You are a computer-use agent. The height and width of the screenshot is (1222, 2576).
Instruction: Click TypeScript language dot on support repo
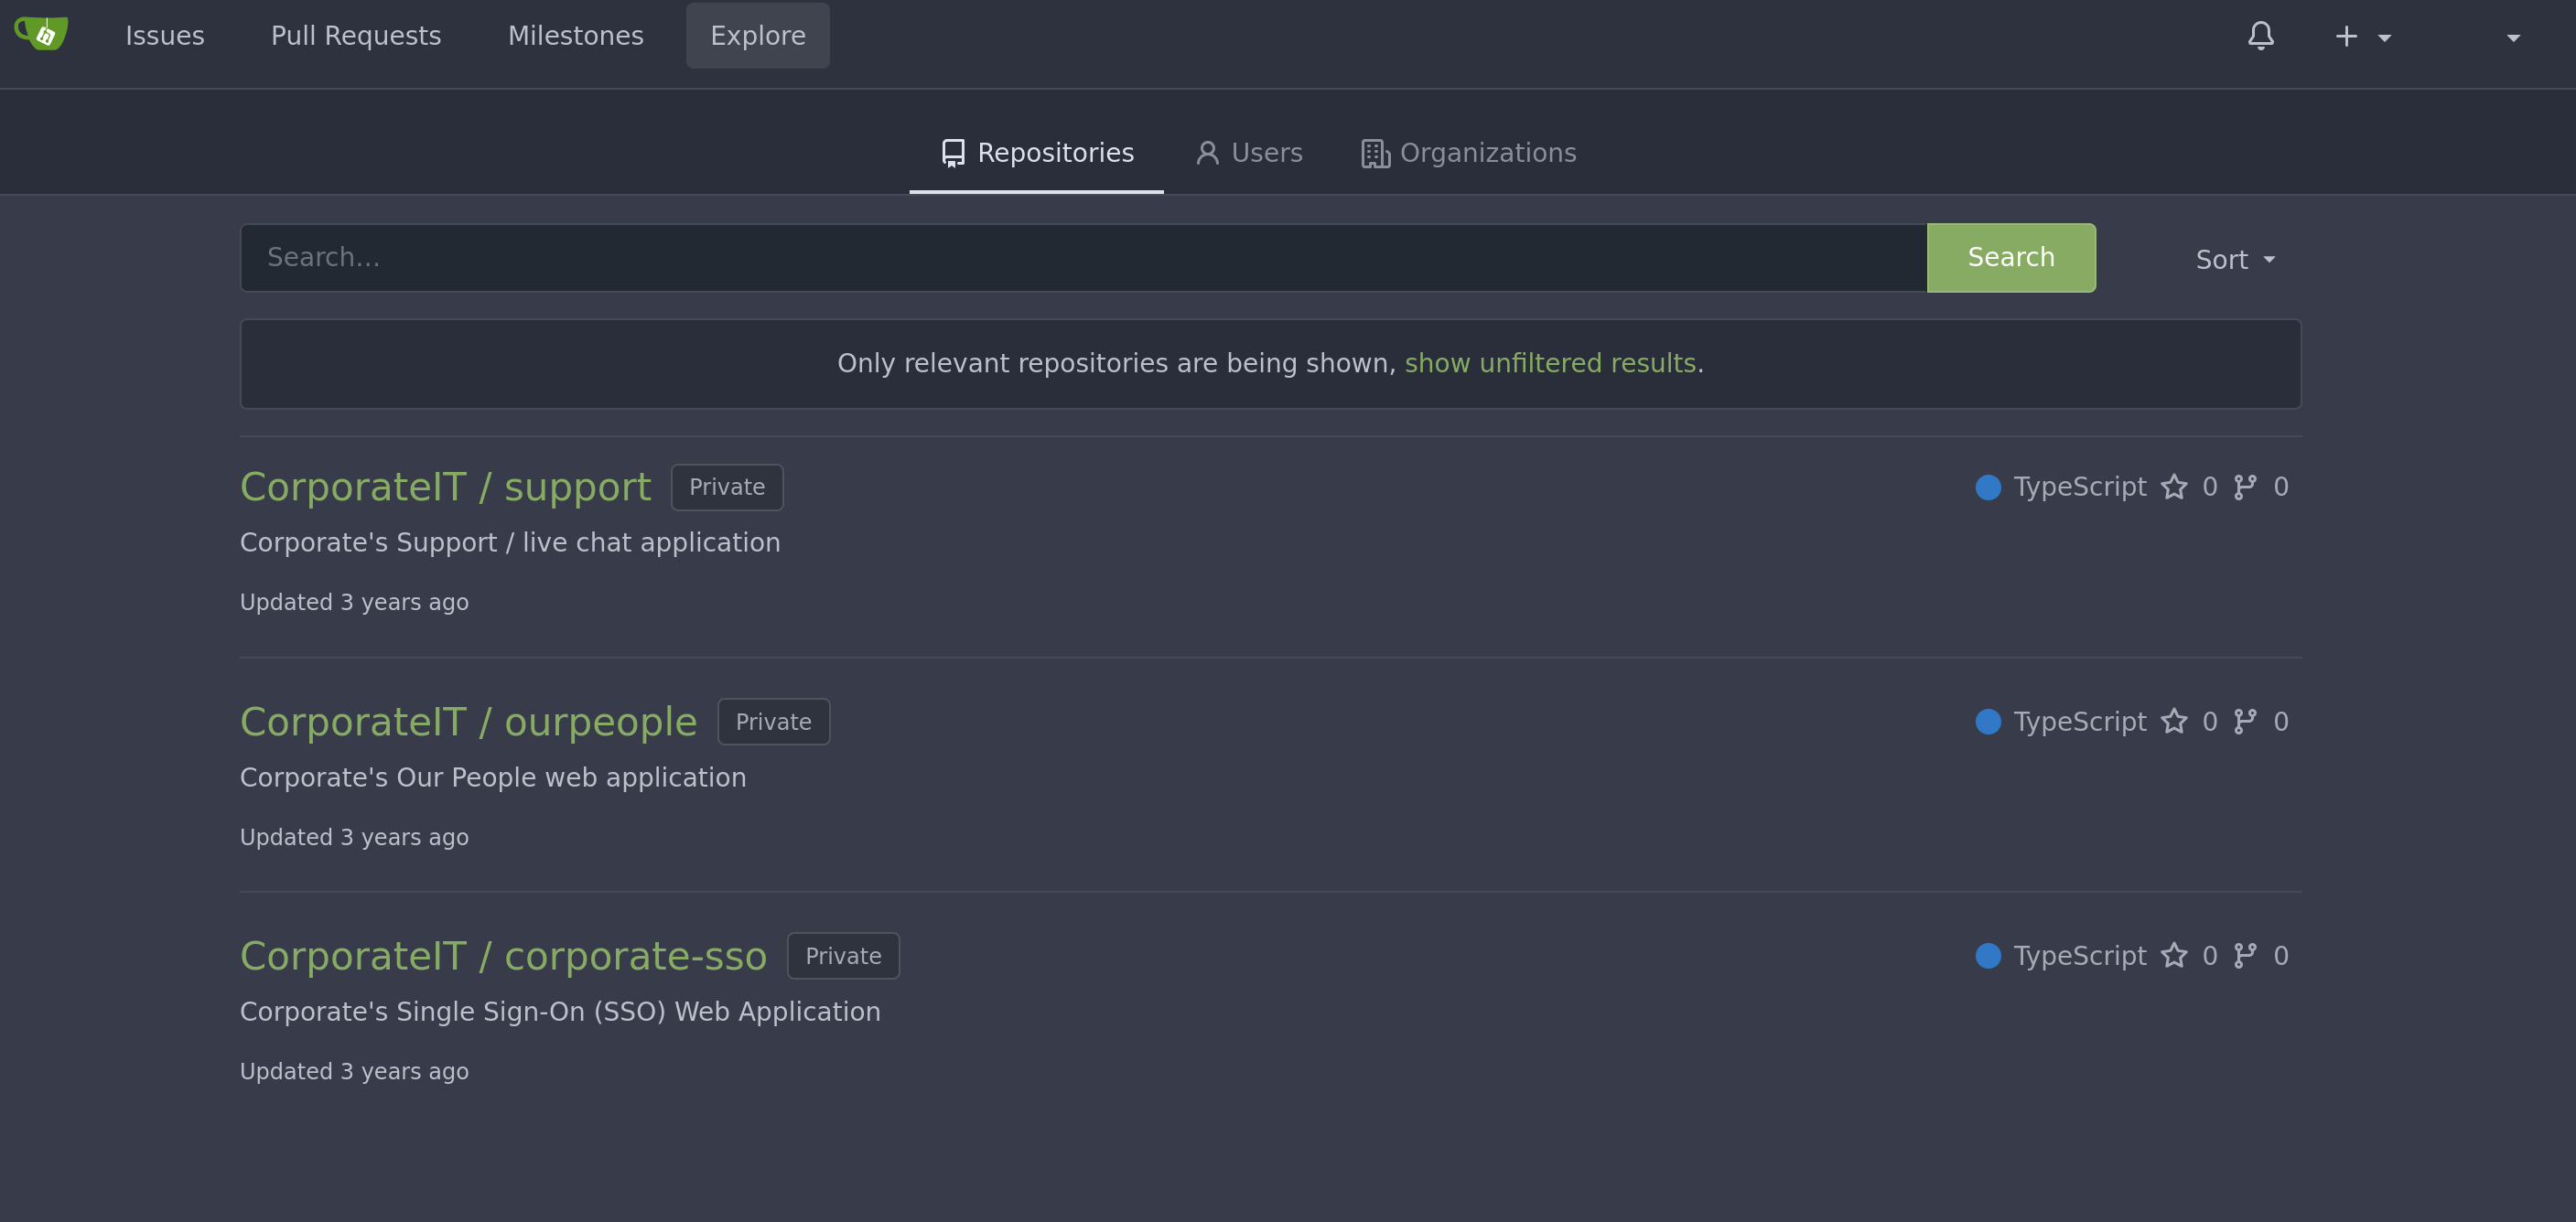1988,487
